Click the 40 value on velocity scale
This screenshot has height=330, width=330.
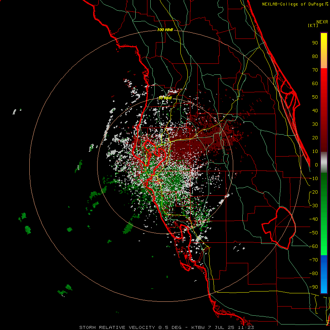(x=315, y=110)
